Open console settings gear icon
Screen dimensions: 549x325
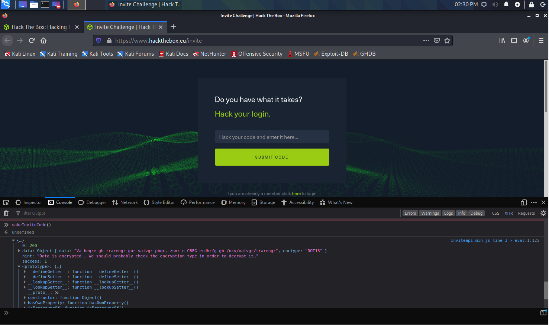click(x=543, y=213)
